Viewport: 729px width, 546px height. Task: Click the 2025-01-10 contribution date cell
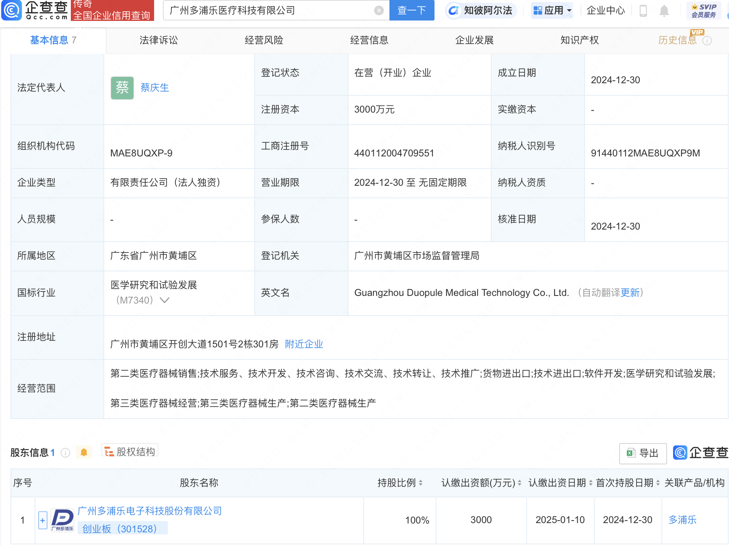coord(560,520)
